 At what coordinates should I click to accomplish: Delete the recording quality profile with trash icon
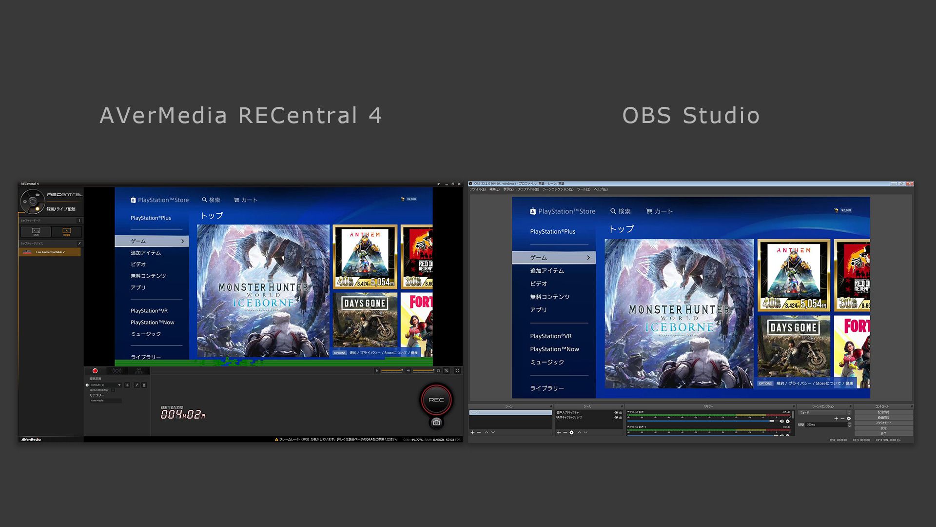click(144, 385)
